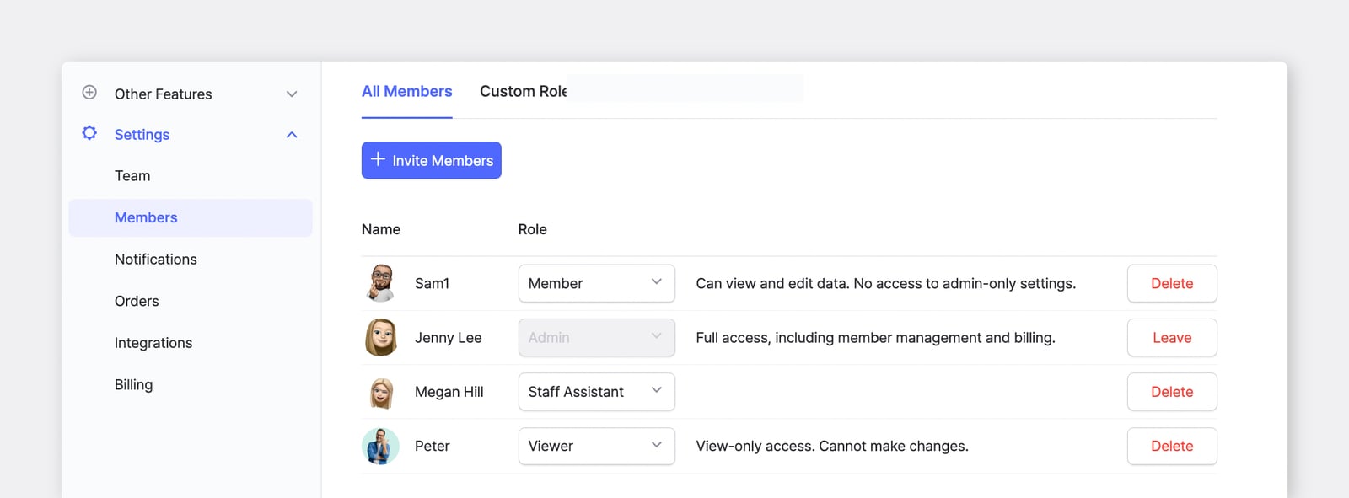
Task: Open Megan Hill's Staff Assistant dropdown
Action: click(596, 392)
